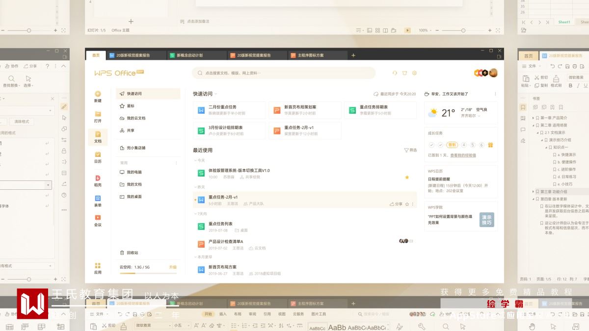Expand 第一章 产品简介 in right window tree

click(x=534, y=118)
